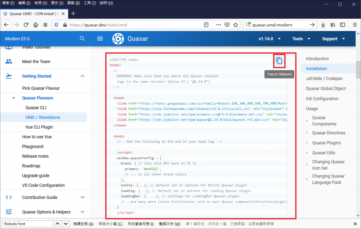This screenshot has height=229, width=361.
Task: Toggle Reader View icon in address bar
Action: click(x=206, y=25)
